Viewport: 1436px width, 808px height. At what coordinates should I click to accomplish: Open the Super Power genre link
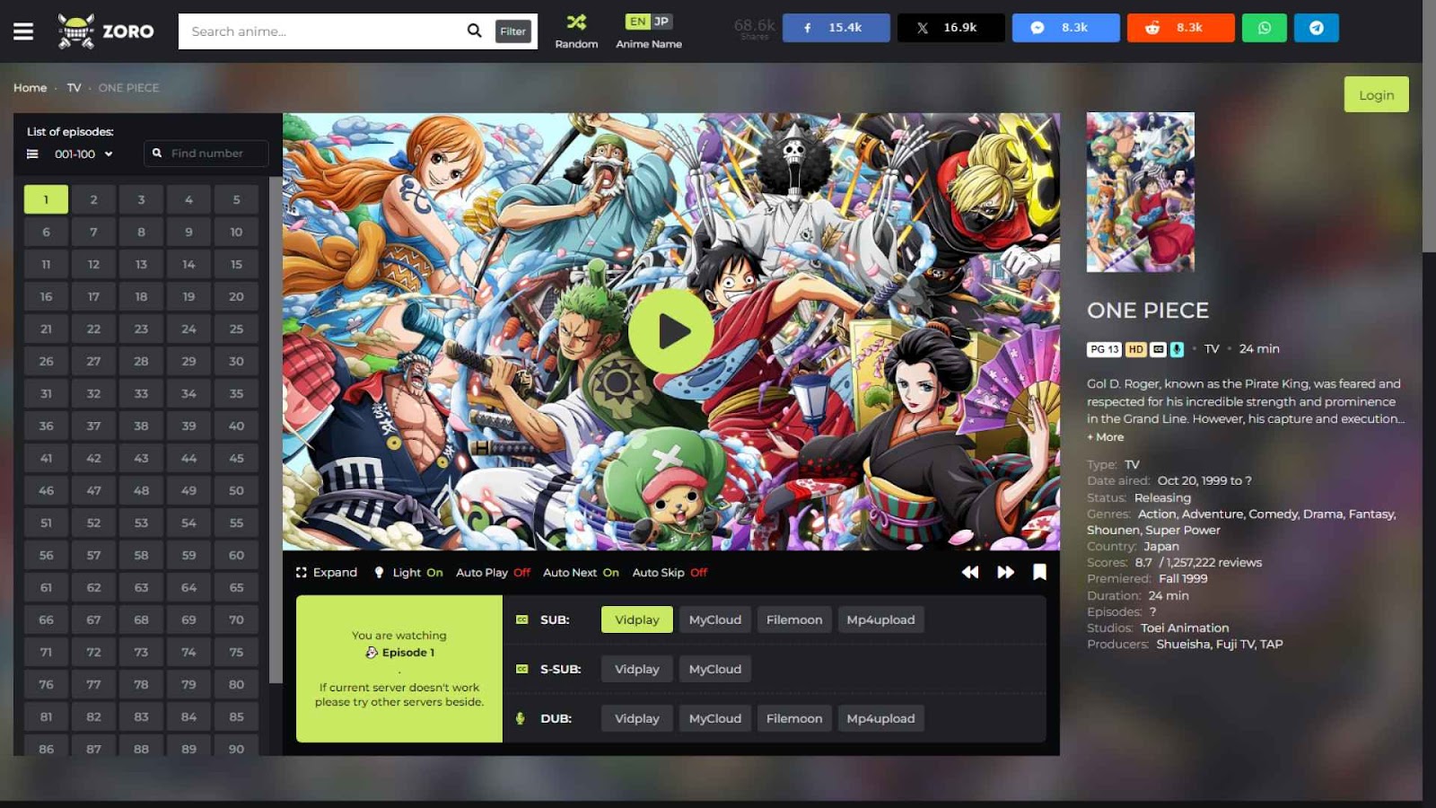click(x=1183, y=531)
